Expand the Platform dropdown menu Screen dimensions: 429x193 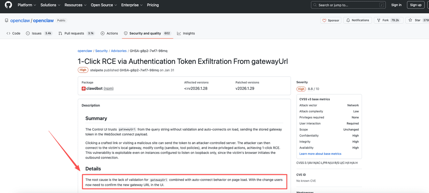point(27,5)
